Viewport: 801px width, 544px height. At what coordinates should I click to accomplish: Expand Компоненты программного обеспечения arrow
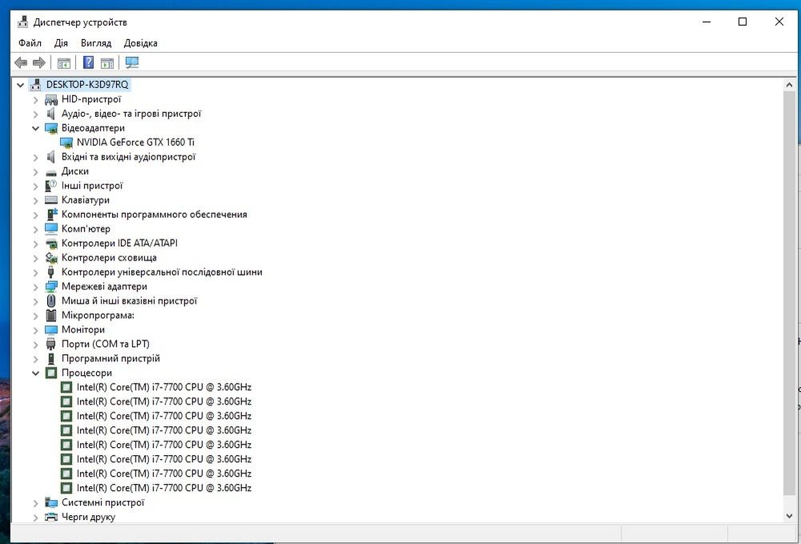coord(36,215)
